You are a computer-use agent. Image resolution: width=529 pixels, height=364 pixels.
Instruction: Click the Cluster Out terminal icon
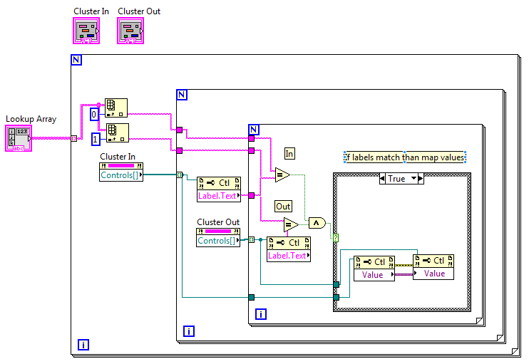pyautogui.click(x=130, y=31)
